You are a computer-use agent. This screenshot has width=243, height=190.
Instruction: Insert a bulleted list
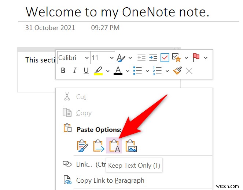[x=137, y=71]
